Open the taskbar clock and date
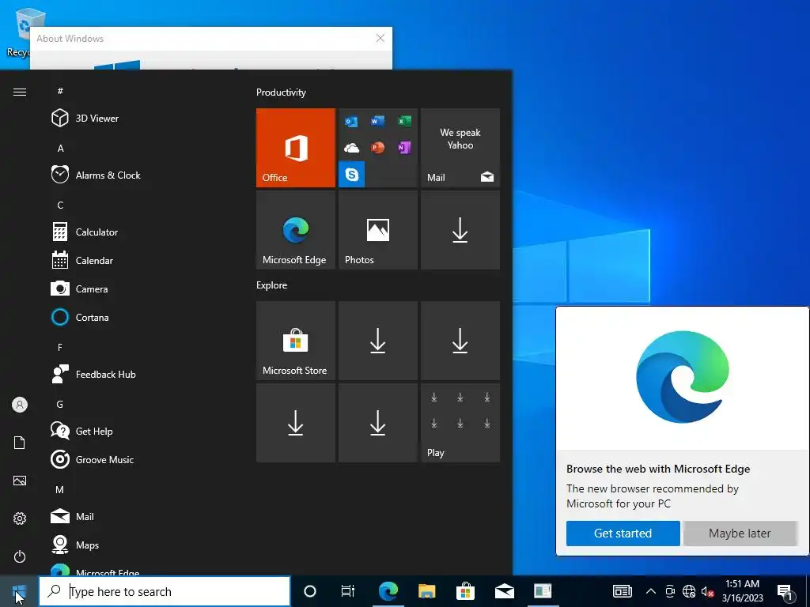This screenshot has width=810, height=607. [x=742, y=591]
